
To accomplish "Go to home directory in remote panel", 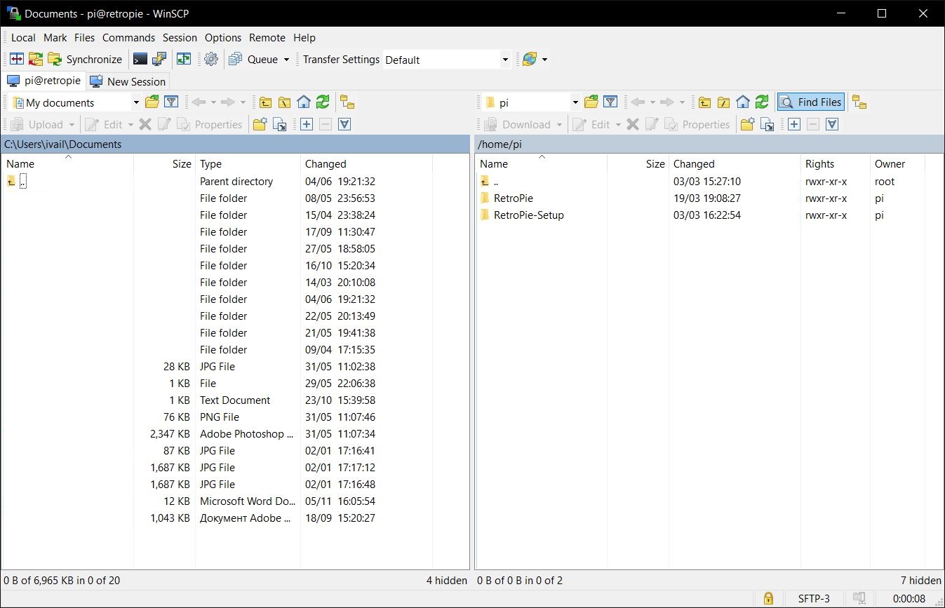I will (743, 102).
